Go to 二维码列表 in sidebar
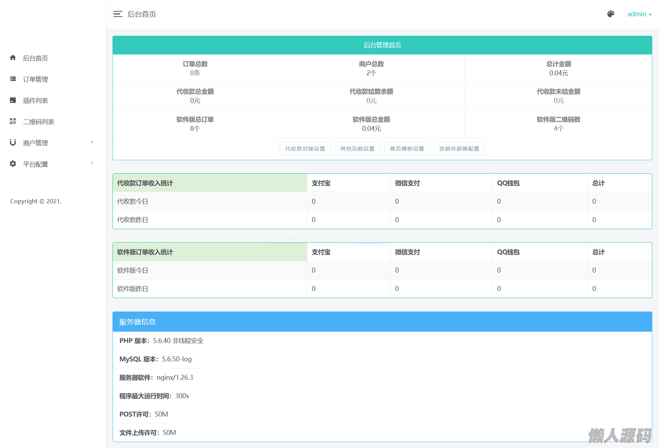Viewport: 659px width, 448px height. click(39, 122)
